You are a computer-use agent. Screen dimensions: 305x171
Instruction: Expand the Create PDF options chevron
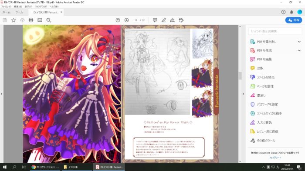[299, 50]
